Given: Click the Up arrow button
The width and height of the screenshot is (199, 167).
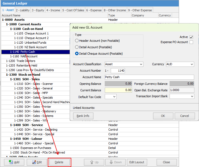Looking at the screenshot, I should [94, 162].
